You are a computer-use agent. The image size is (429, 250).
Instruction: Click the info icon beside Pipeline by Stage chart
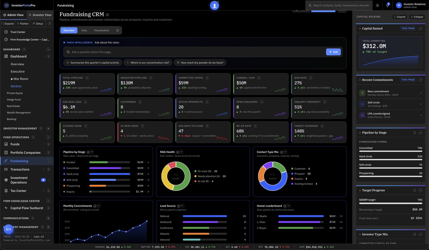coord(88,152)
